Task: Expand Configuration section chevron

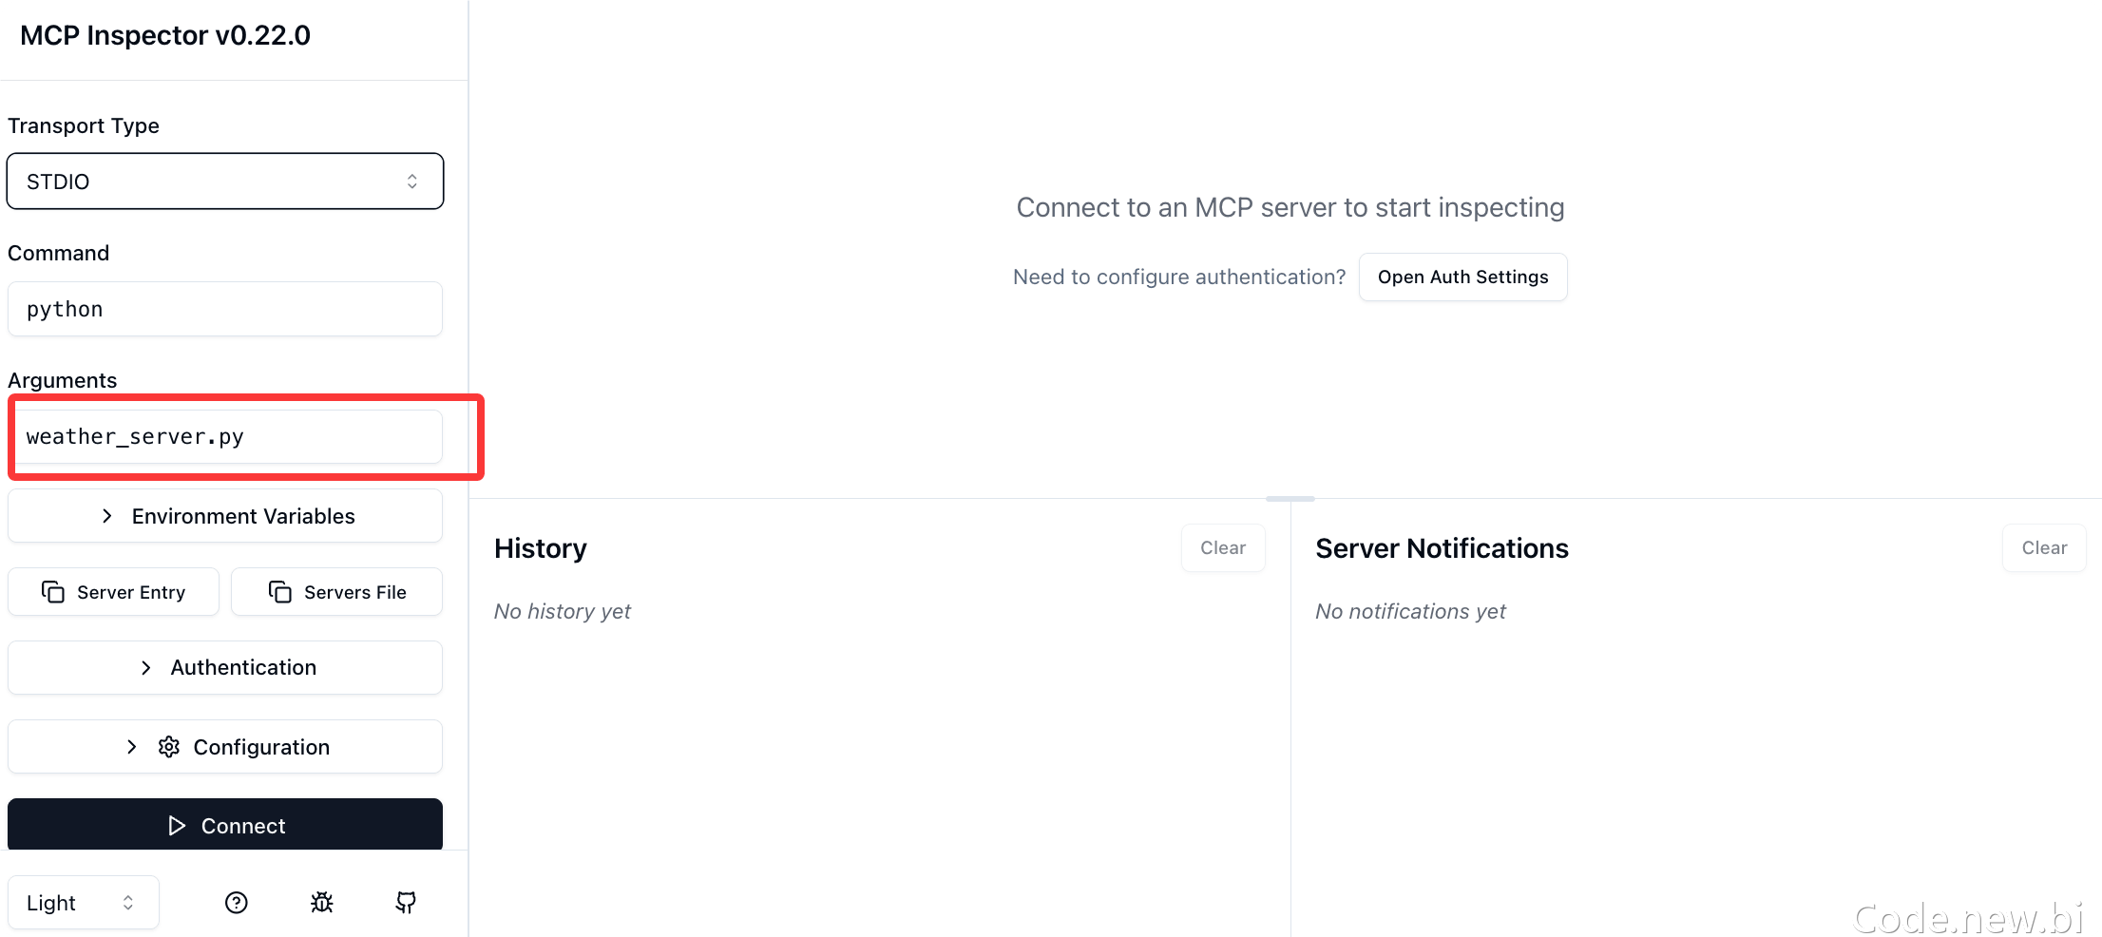Action: coord(132,747)
